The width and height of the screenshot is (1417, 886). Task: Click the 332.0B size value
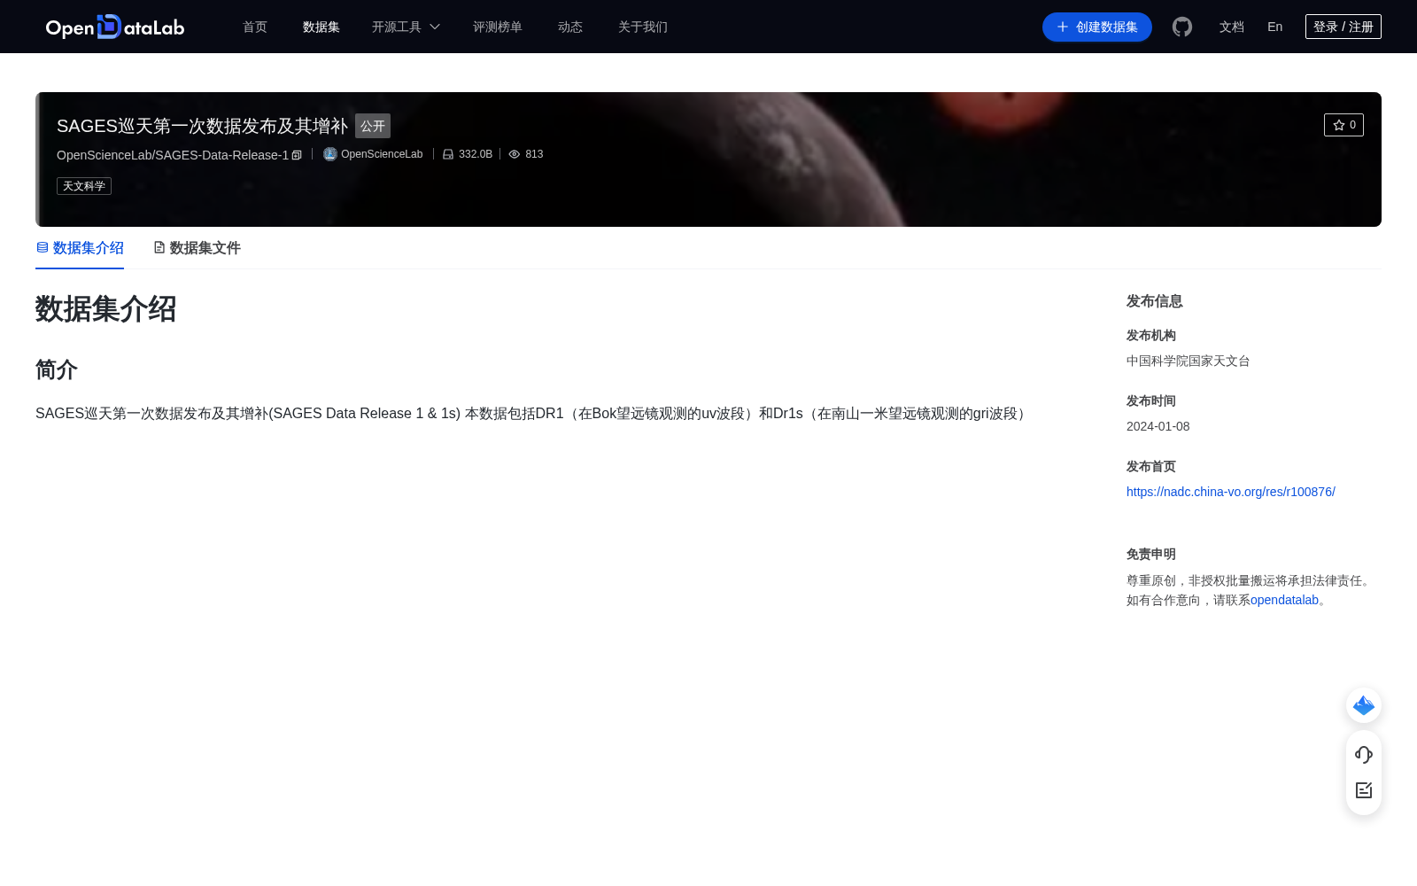tap(476, 154)
